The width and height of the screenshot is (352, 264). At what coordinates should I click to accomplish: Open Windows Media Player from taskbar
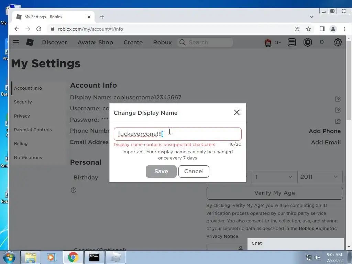(x=51, y=257)
